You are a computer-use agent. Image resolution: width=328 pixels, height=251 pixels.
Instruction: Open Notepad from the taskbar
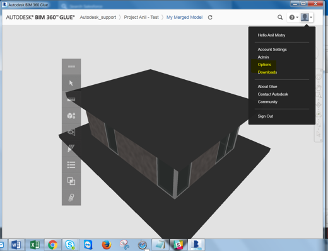[160, 245]
